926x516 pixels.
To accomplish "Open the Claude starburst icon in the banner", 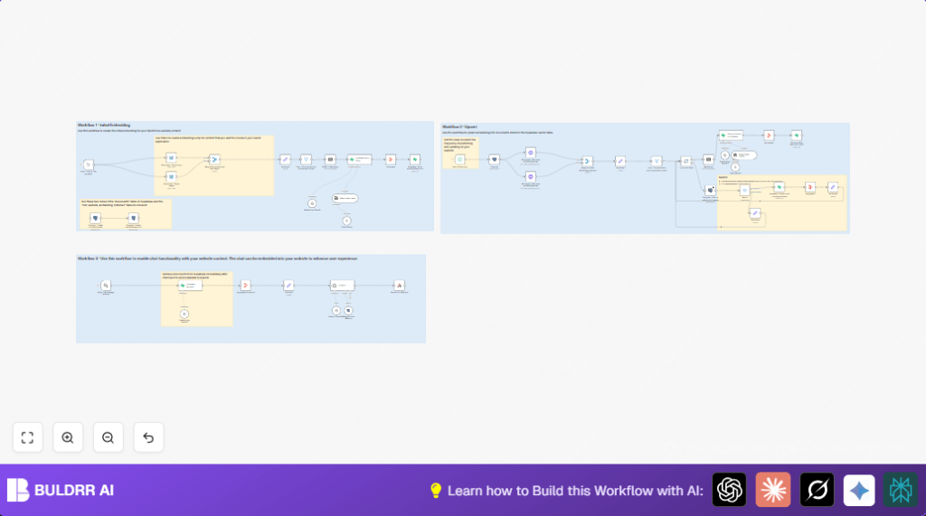I will click(773, 490).
